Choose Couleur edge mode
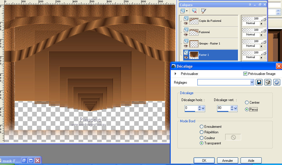The image size is (282, 165). [202, 138]
